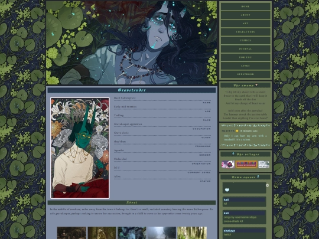The height and width of the screenshot is (239, 319).
Task: Click the emoji next to SKATUYA status
Action: 237,131
